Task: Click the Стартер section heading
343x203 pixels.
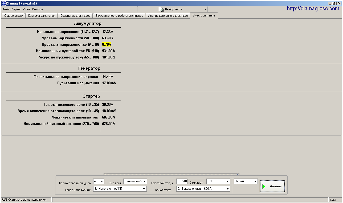Action: pos(91,96)
